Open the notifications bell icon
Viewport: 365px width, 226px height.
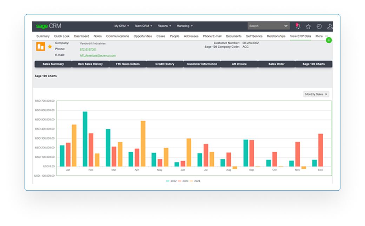tap(298, 26)
